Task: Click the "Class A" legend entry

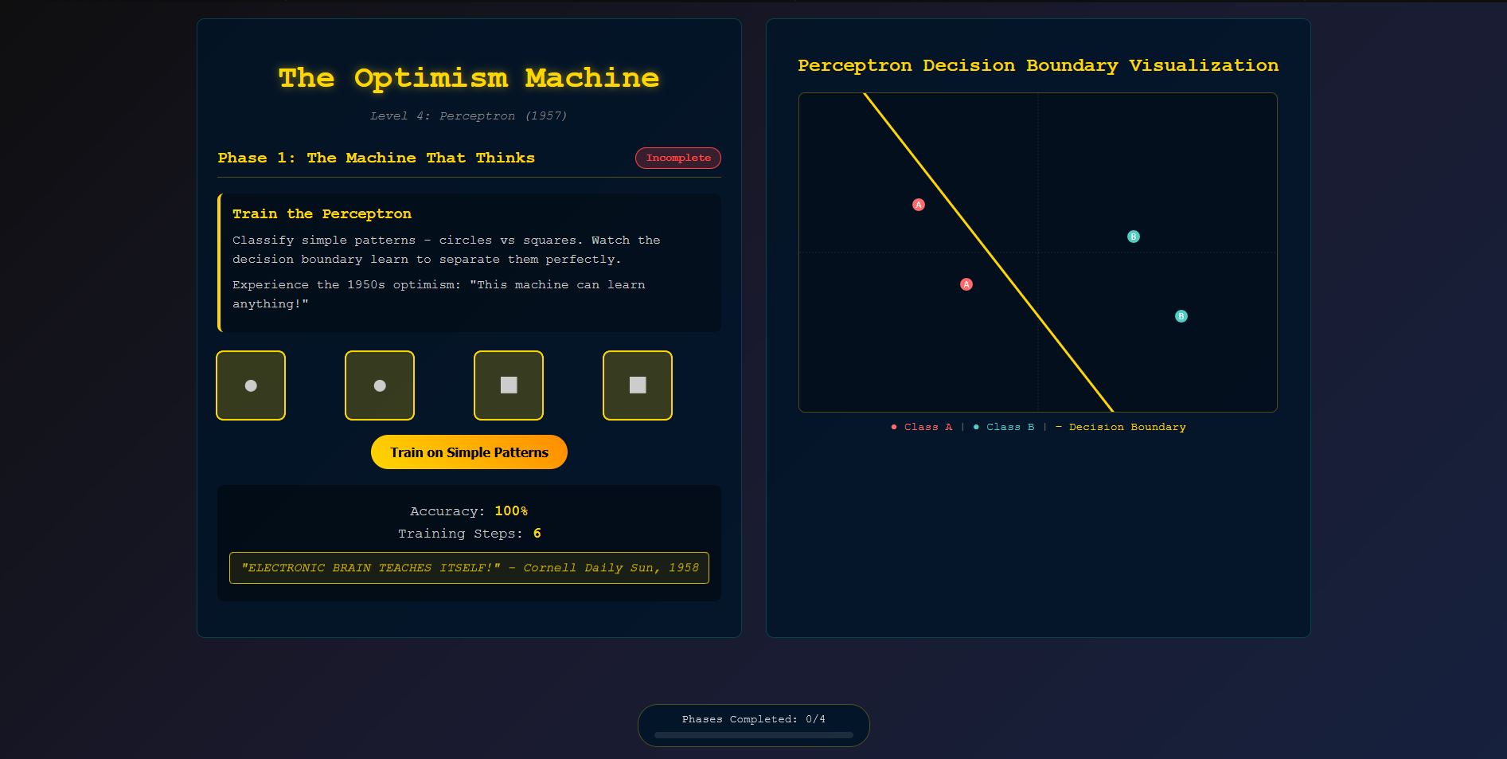Action: (x=922, y=427)
